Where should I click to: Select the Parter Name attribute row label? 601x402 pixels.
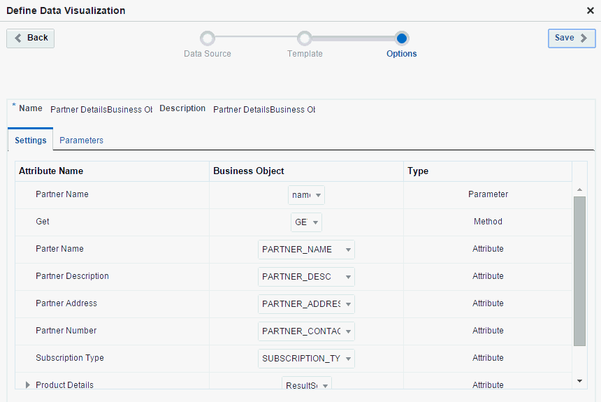[x=59, y=249]
